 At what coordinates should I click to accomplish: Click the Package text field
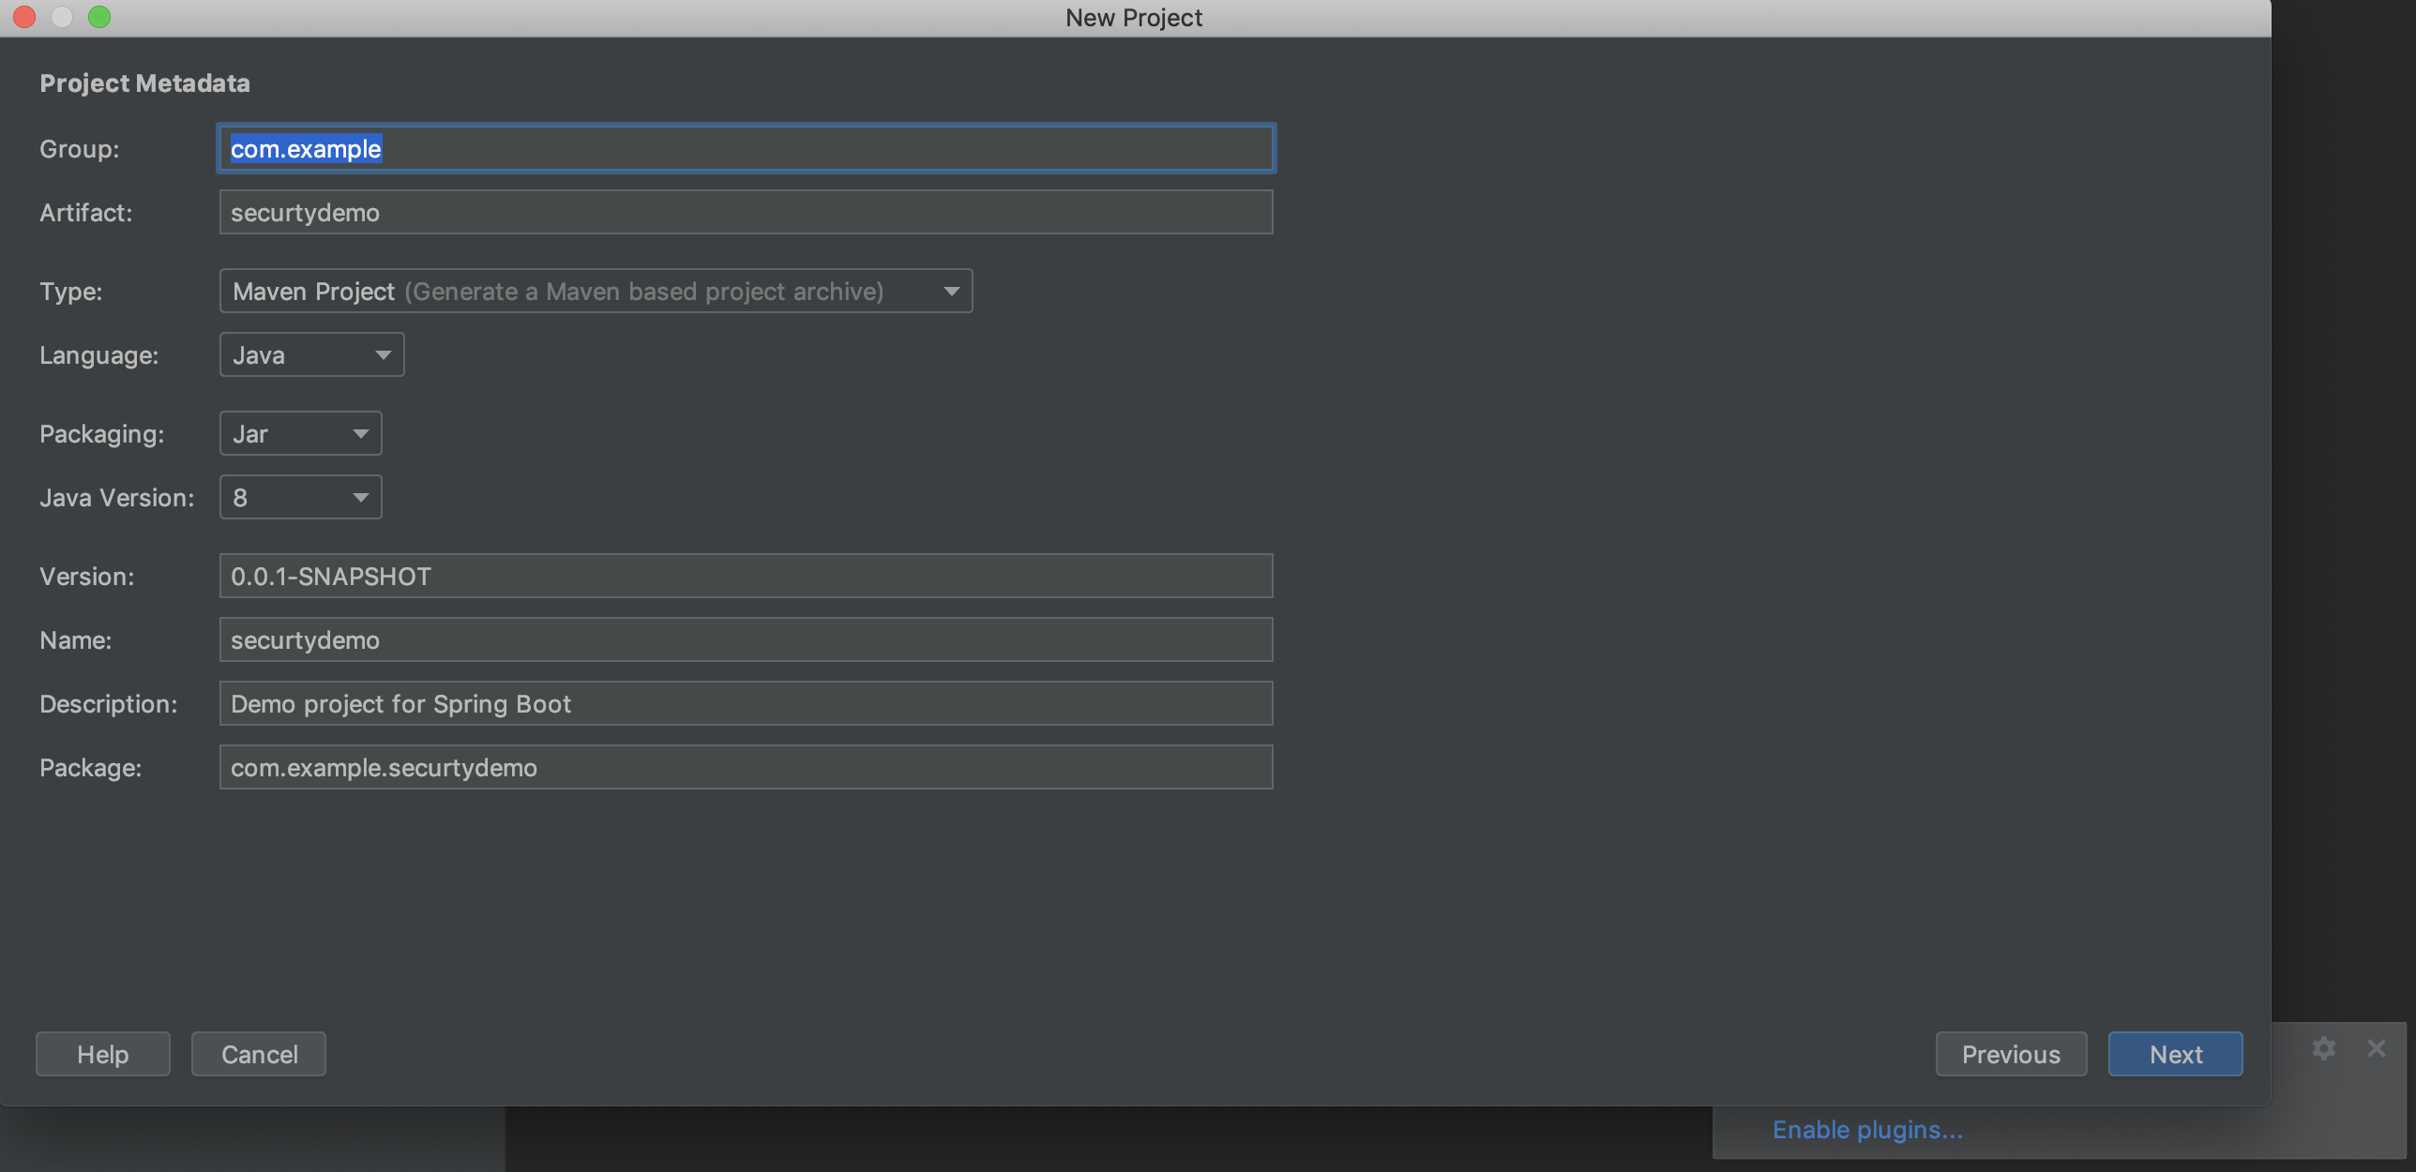click(746, 767)
